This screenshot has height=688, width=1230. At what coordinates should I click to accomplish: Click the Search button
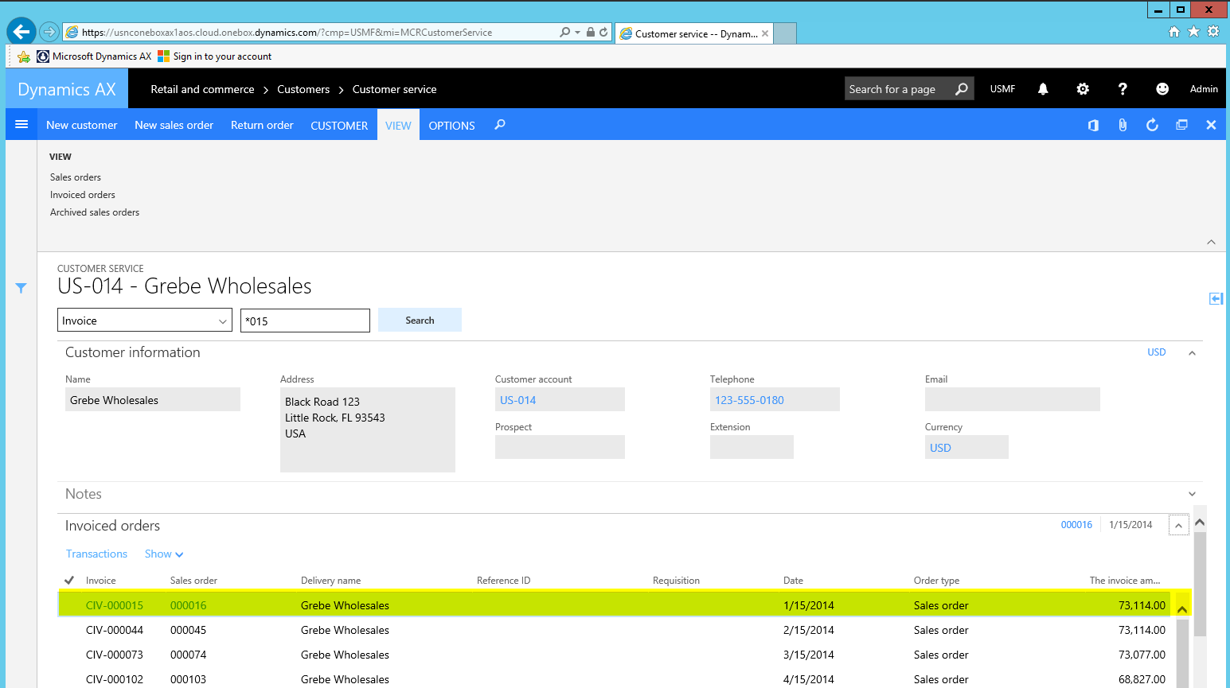[420, 321]
